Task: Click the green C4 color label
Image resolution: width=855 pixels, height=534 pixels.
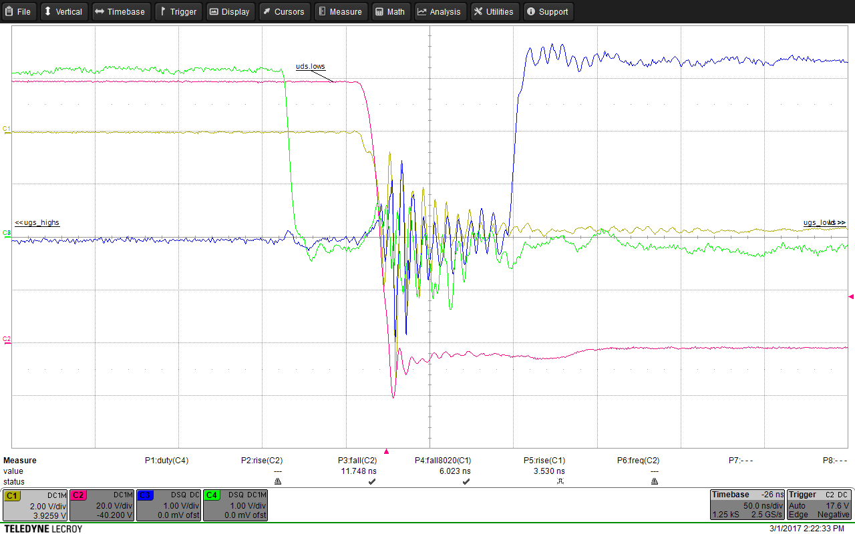Action: click(212, 495)
